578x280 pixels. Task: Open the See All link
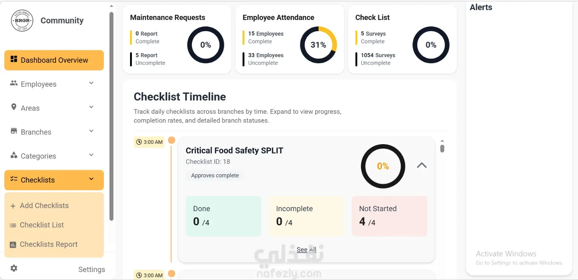point(306,249)
